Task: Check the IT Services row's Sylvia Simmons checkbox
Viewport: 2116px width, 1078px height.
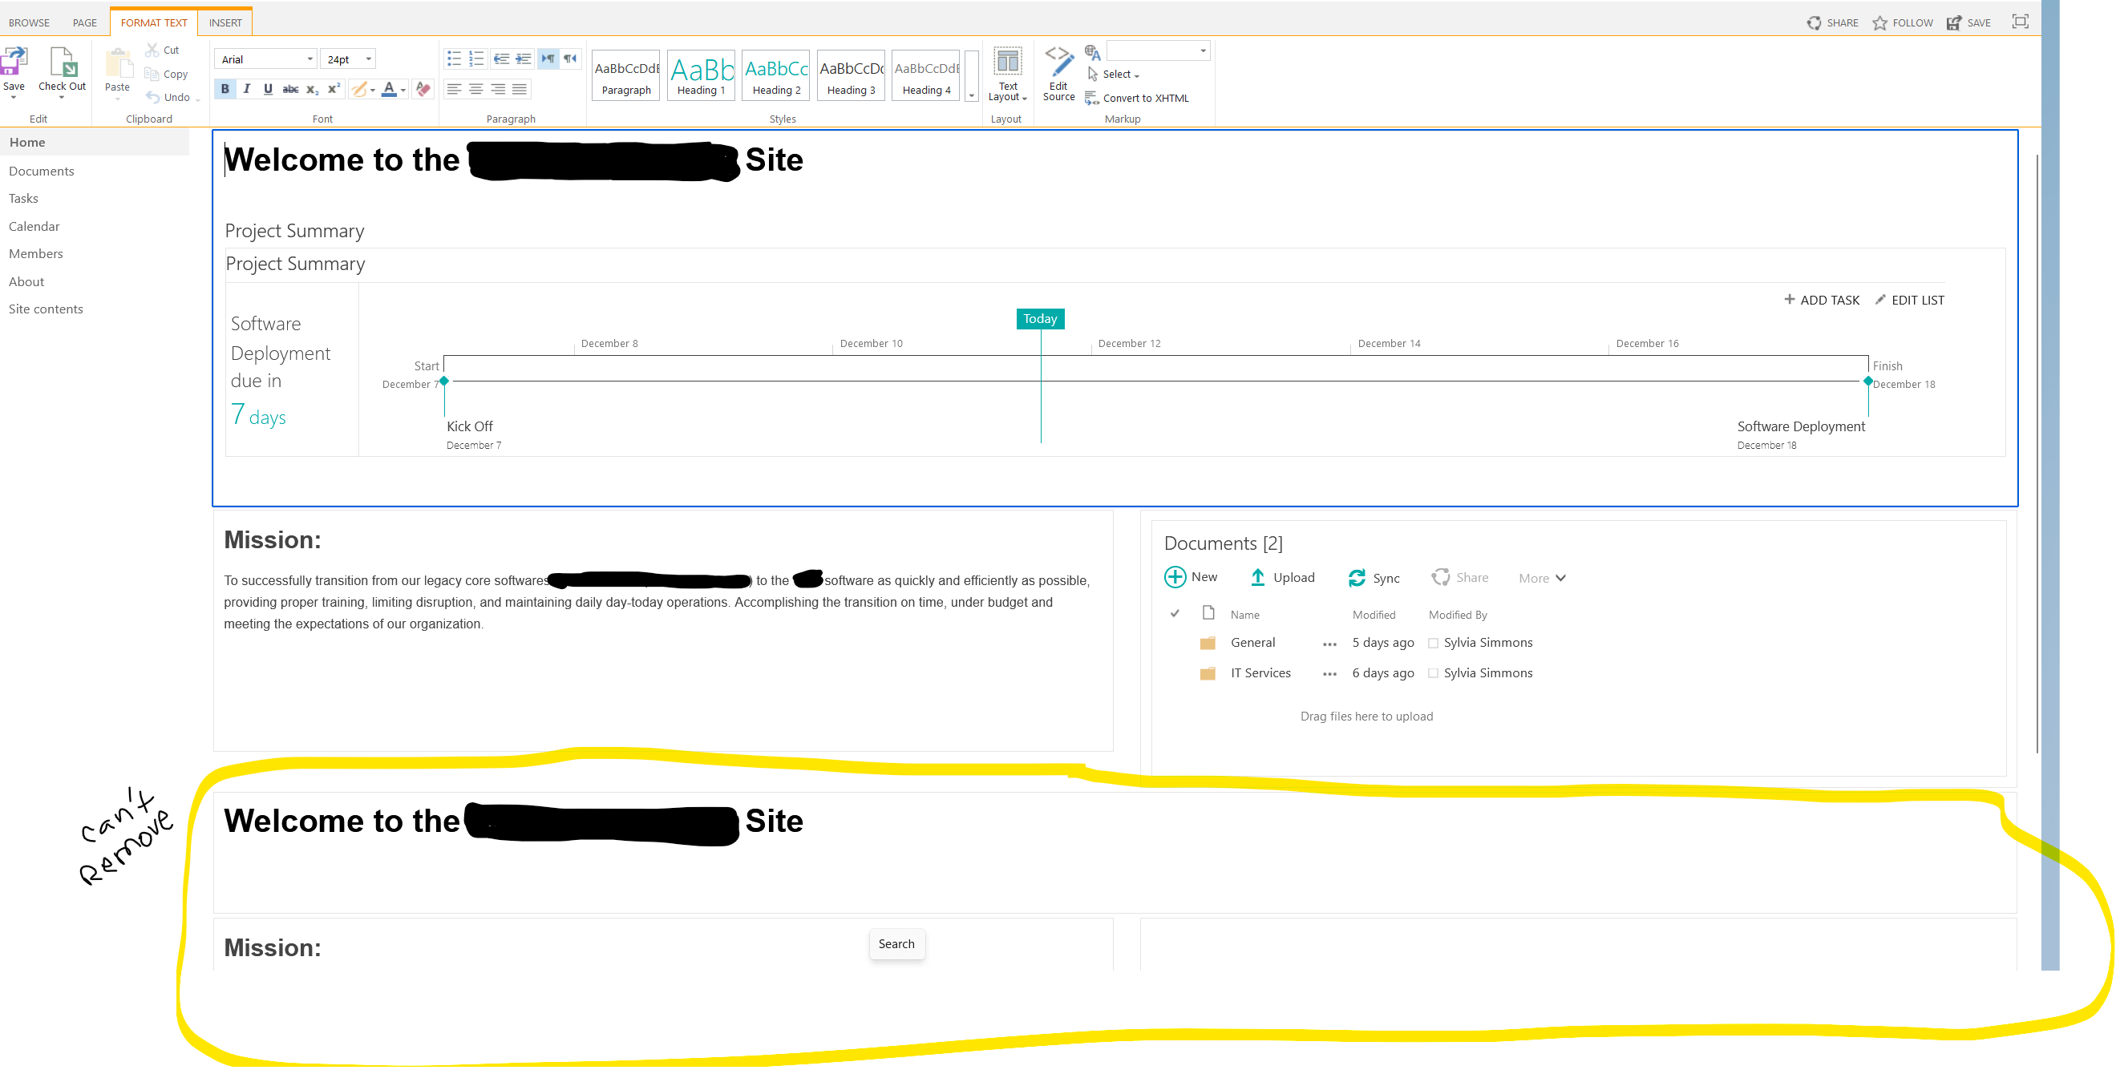Action: pos(1434,673)
